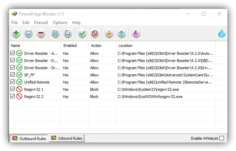
Task: Open the File menu
Action: coord(14,23)
